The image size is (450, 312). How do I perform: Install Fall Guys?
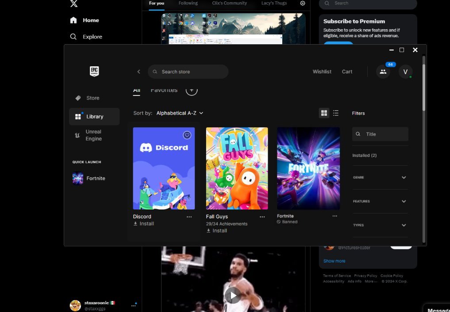point(216,231)
